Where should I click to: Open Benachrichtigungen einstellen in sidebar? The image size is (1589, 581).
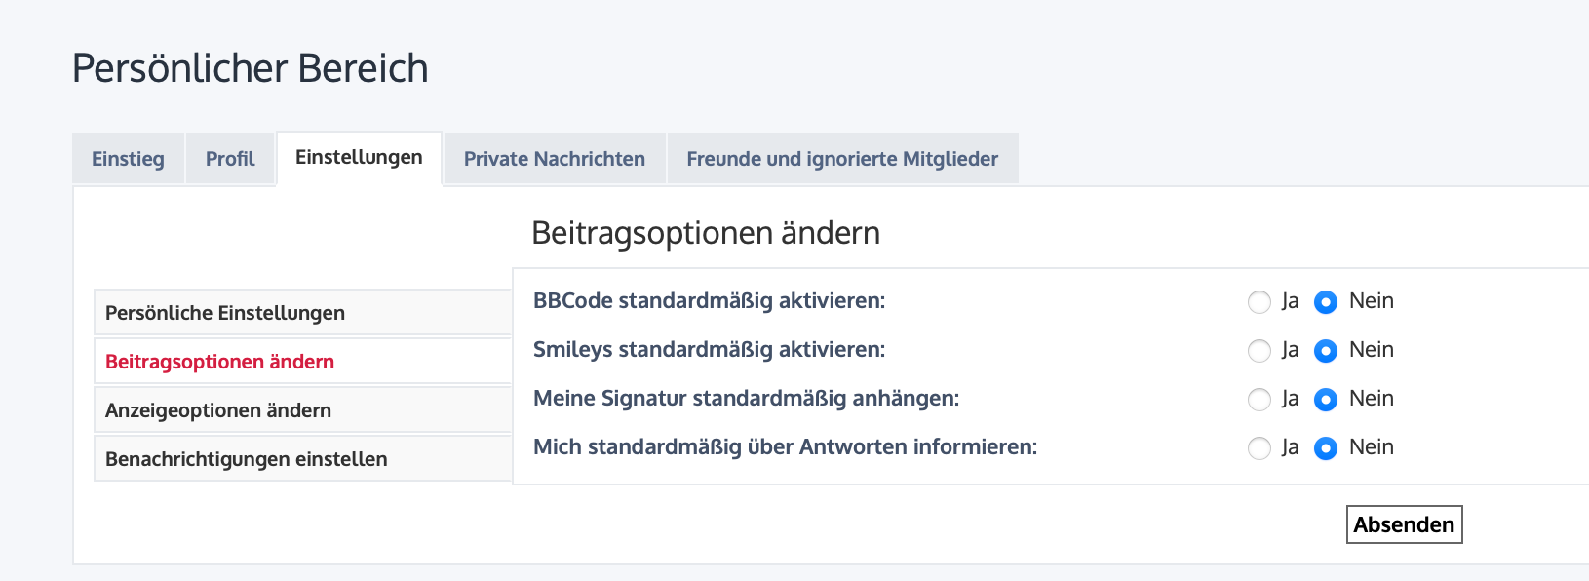(246, 459)
